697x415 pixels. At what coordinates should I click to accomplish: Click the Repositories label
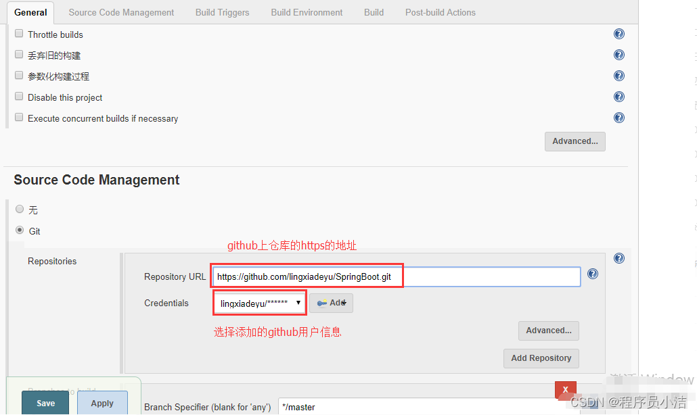tap(52, 261)
